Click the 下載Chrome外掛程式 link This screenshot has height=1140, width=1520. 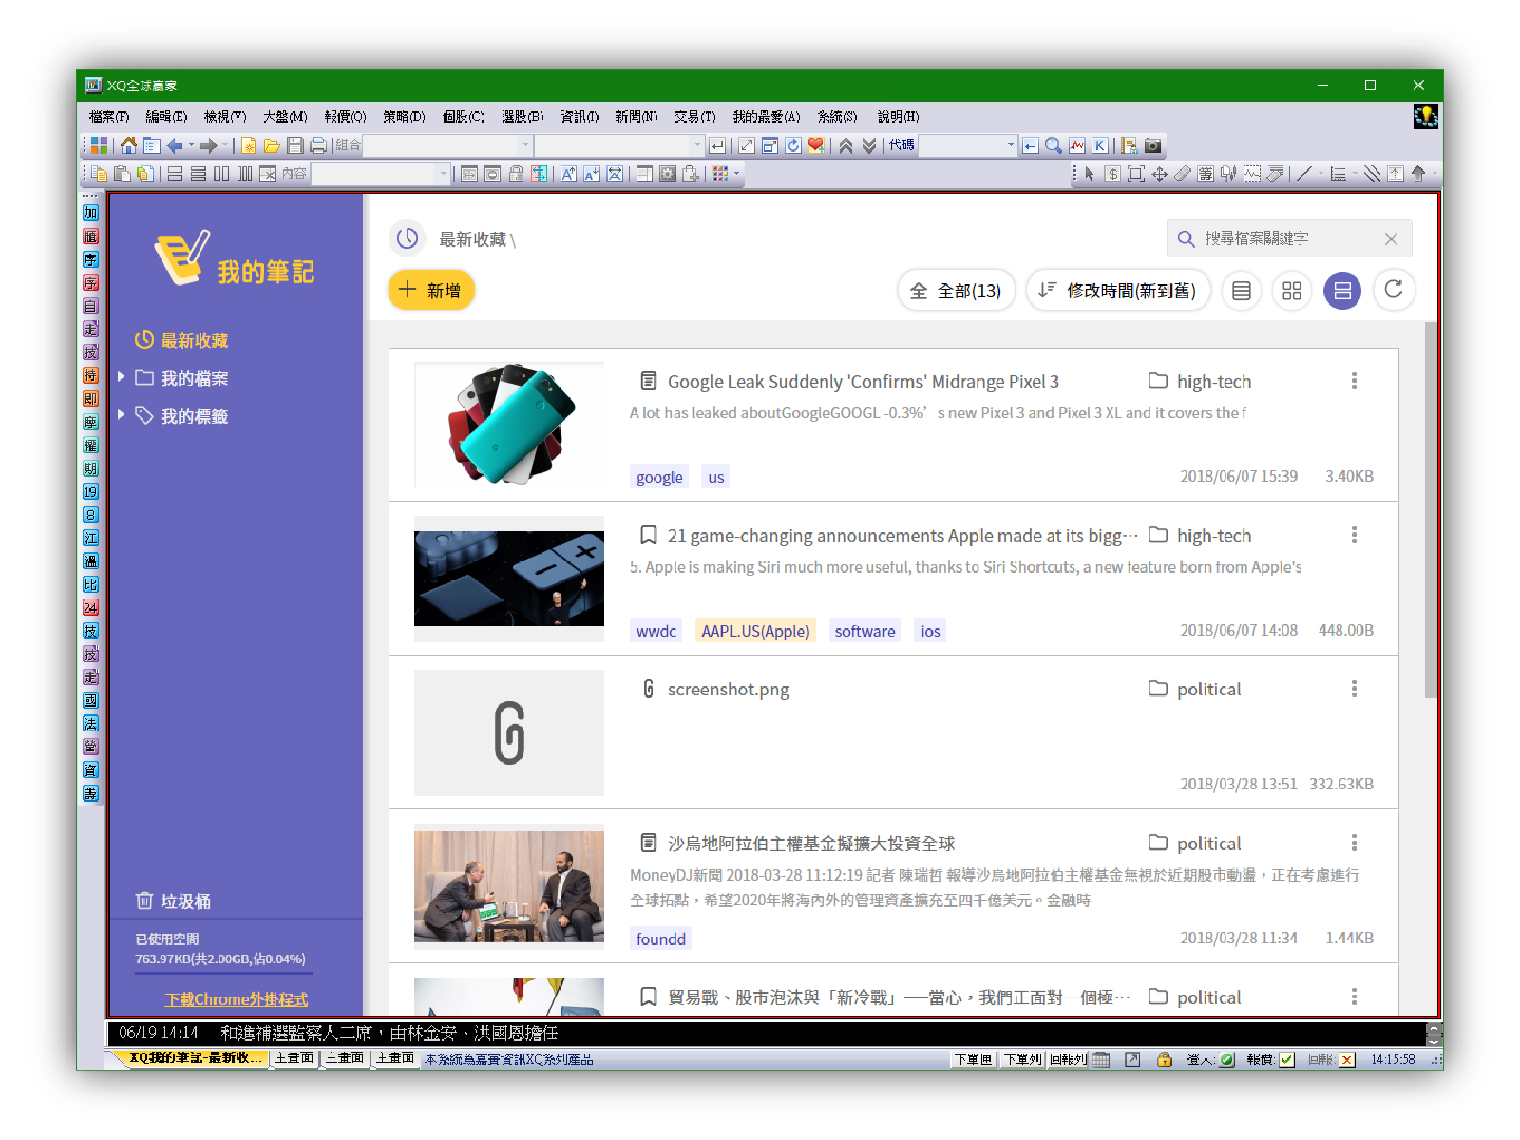pyautogui.click(x=237, y=999)
